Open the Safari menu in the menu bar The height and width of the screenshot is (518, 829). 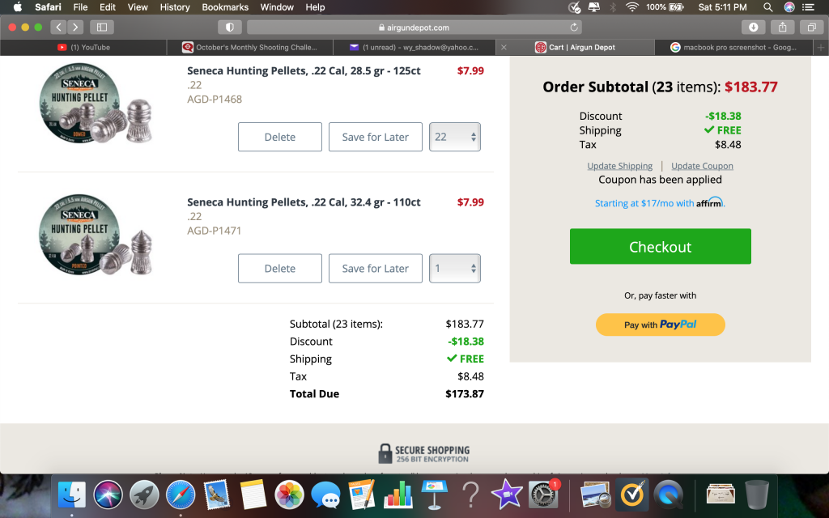[48, 6]
